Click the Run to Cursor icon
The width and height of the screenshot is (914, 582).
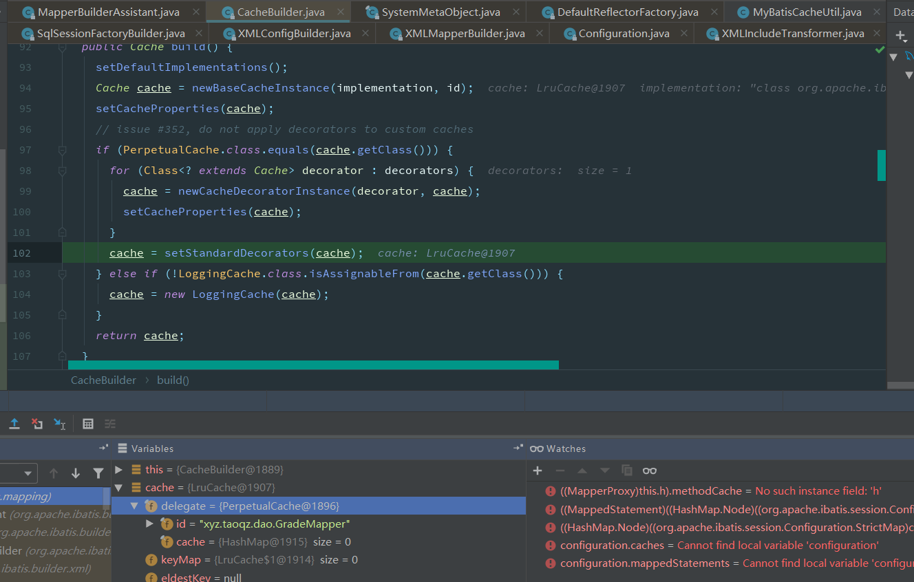[x=60, y=424]
